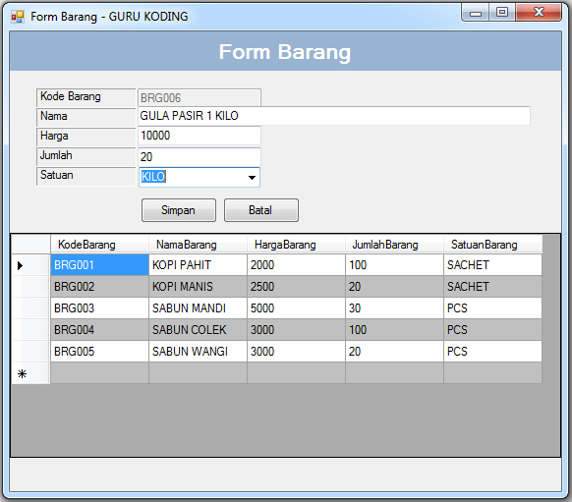The height and width of the screenshot is (502, 572).
Task: Sort by KodeBarang column header
Action: pyautogui.click(x=99, y=245)
